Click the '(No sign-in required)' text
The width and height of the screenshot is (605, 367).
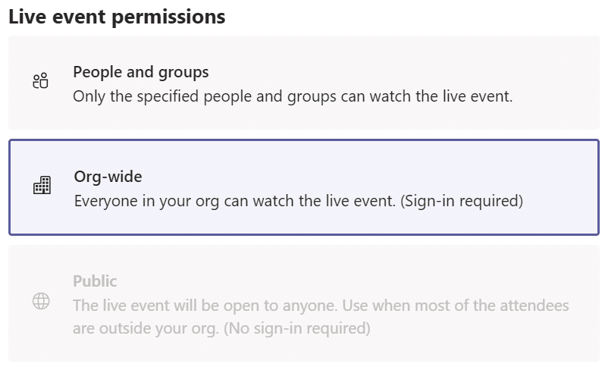tap(296, 328)
